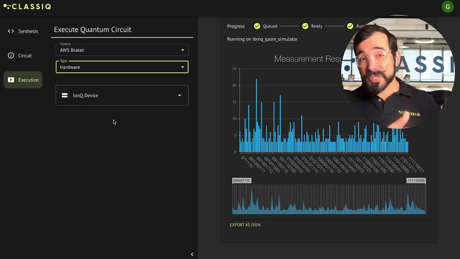Screen dimensions: 460x259
Task: Open the user avatar G menu
Action: tap(447, 7)
